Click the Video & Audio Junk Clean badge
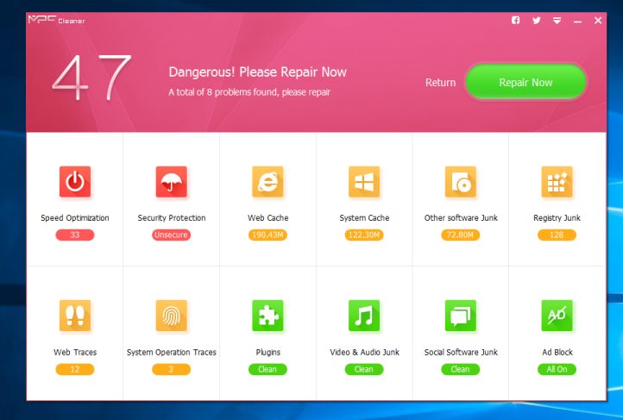This screenshot has width=623, height=420. (364, 370)
